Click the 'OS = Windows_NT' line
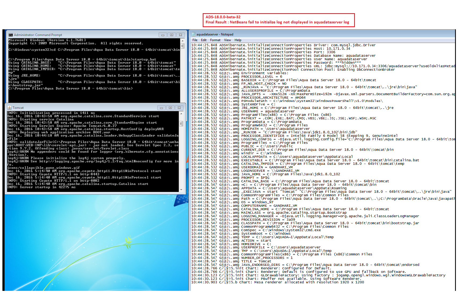Image resolution: width=465 pixels, height=300 pixels. pyautogui.click(x=232, y=202)
